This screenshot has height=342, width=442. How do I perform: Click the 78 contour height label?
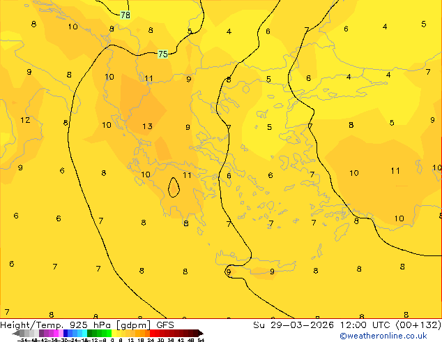125,15
